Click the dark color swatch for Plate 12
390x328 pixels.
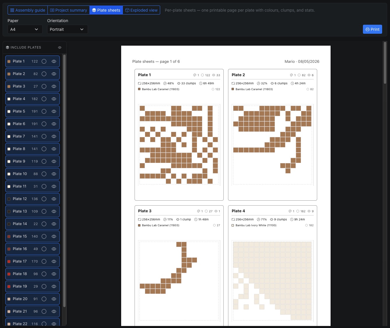pos(9,199)
